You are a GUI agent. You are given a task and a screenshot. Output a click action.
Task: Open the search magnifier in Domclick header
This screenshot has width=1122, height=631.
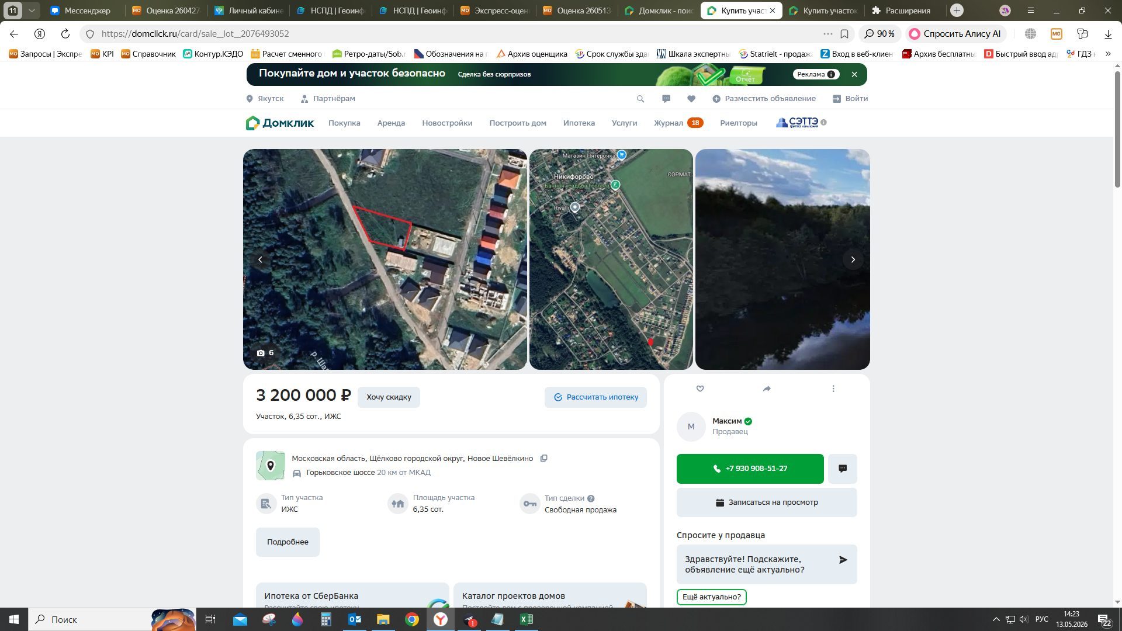tap(640, 99)
